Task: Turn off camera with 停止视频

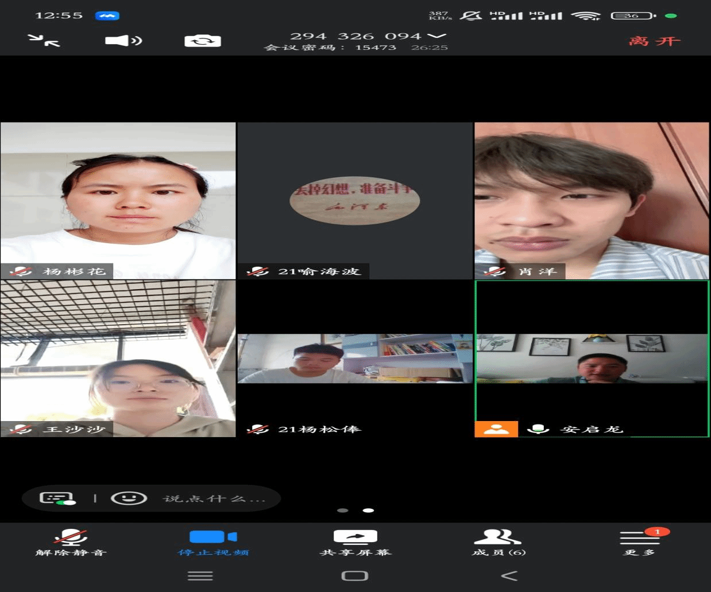Action: [x=213, y=543]
